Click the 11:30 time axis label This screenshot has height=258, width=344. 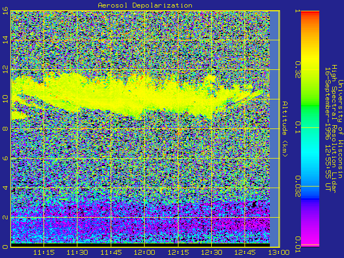[x=77, y=253]
